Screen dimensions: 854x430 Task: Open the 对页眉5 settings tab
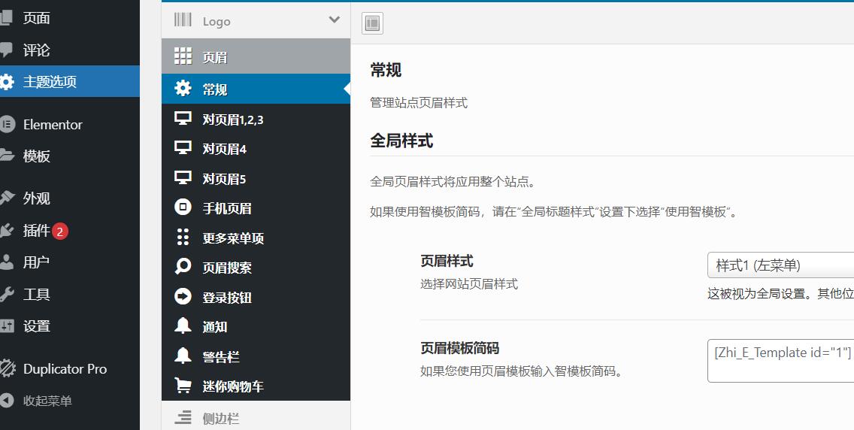click(x=256, y=178)
